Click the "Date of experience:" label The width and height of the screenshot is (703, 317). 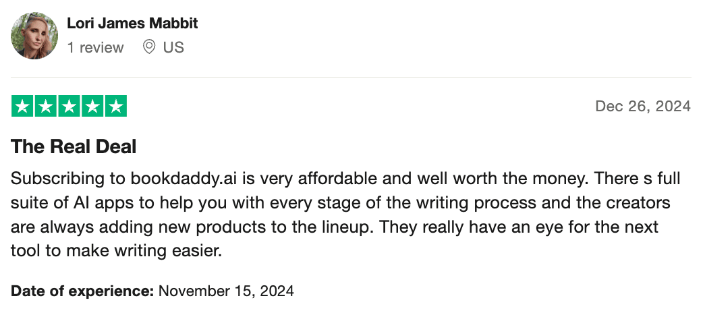pyautogui.click(x=82, y=291)
